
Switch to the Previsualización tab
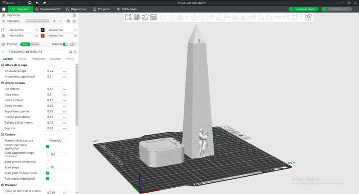[48, 9]
